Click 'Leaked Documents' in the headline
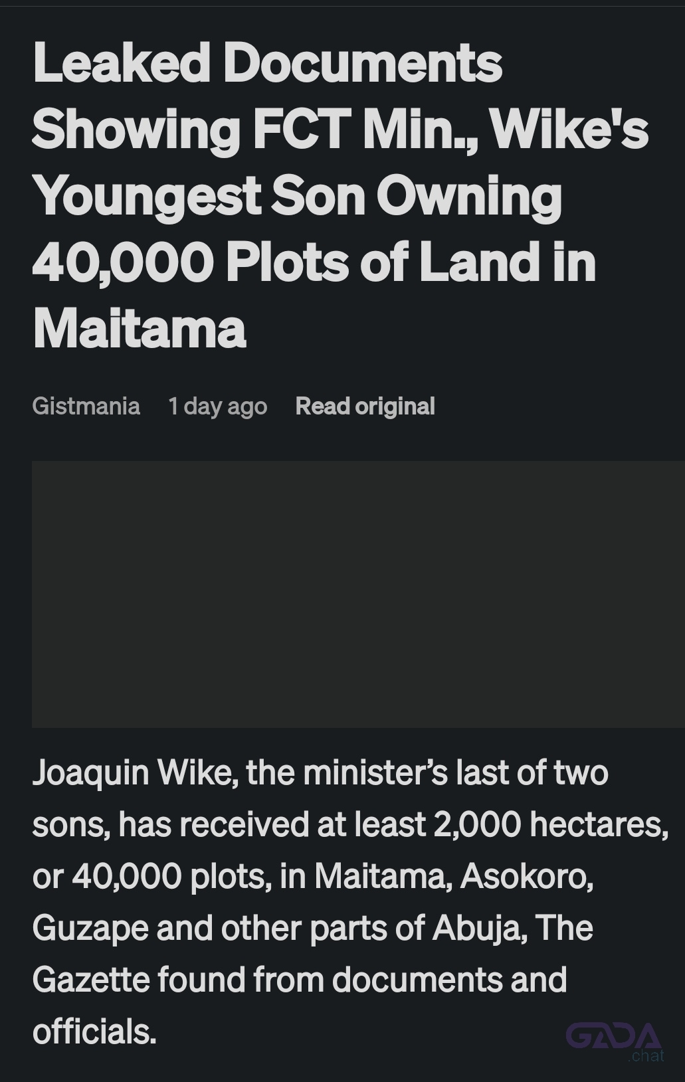This screenshot has width=685, height=1082. click(x=267, y=62)
